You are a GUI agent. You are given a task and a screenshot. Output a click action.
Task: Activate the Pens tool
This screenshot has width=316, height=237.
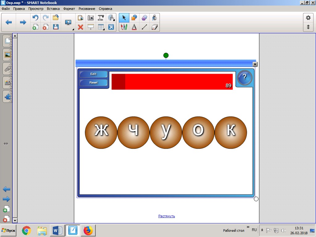124,27
